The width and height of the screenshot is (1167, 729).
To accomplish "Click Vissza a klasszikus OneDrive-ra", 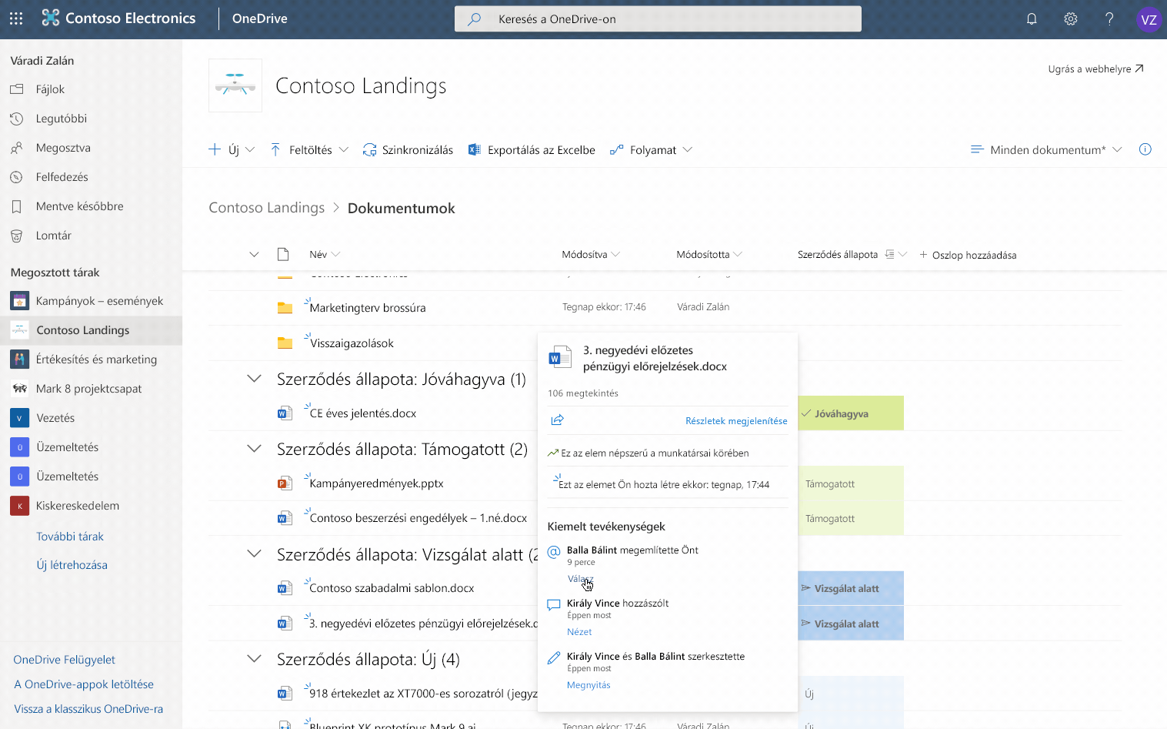I will pyautogui.click(x=88, y=709).
